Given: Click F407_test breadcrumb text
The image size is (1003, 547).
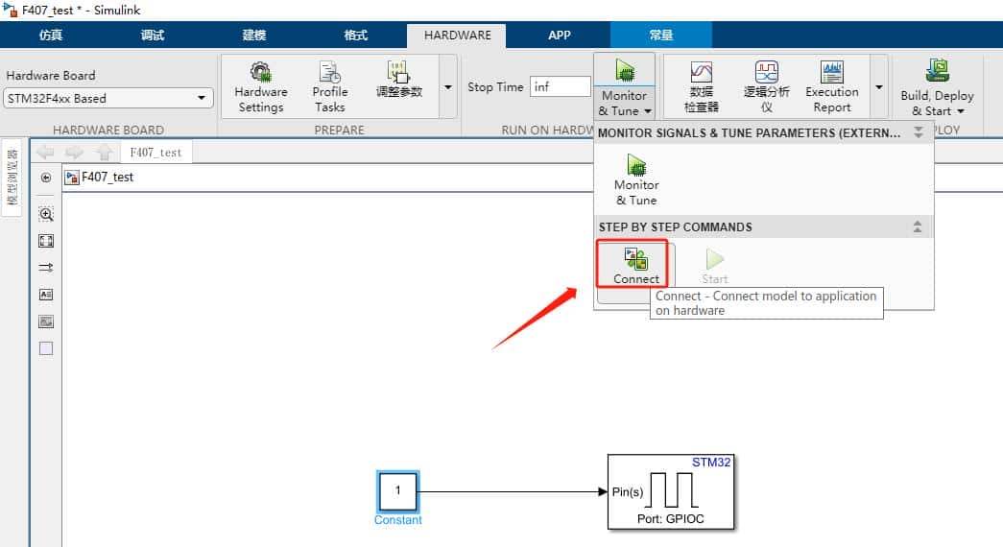Looking at the screenshot, I should 107,178.
